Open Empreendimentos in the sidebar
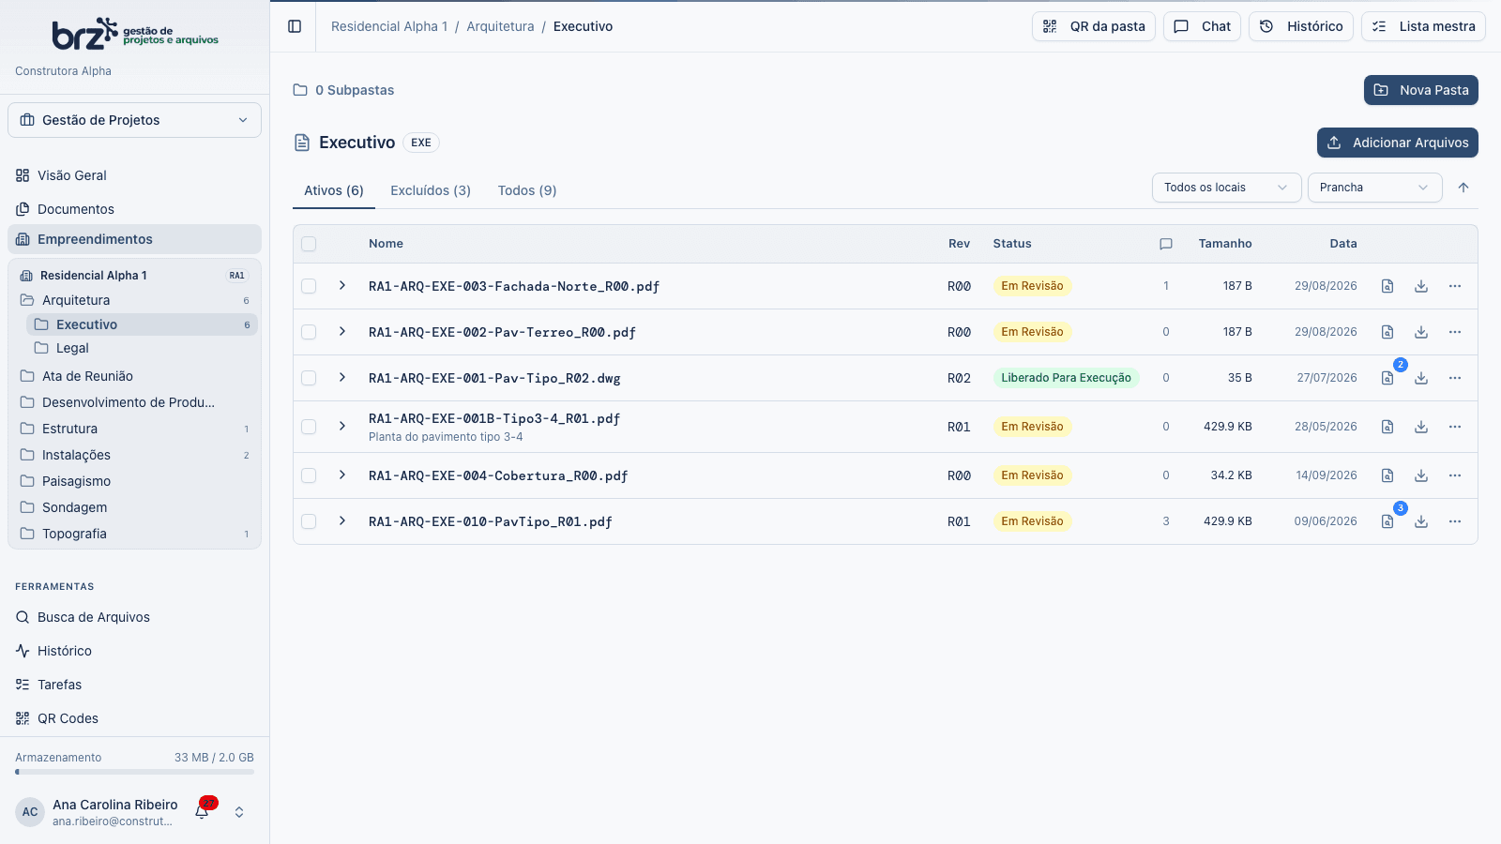 coord(135,239)
